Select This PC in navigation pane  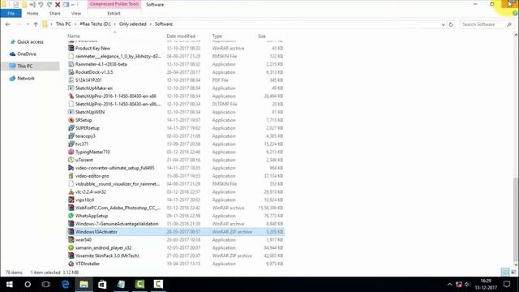coord(25,67)
